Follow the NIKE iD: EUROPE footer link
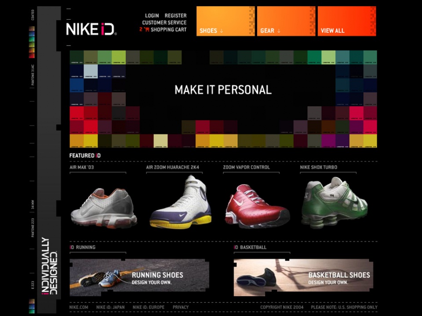Image resolution: width=422 pixels, height=316 pixels. 148,307
